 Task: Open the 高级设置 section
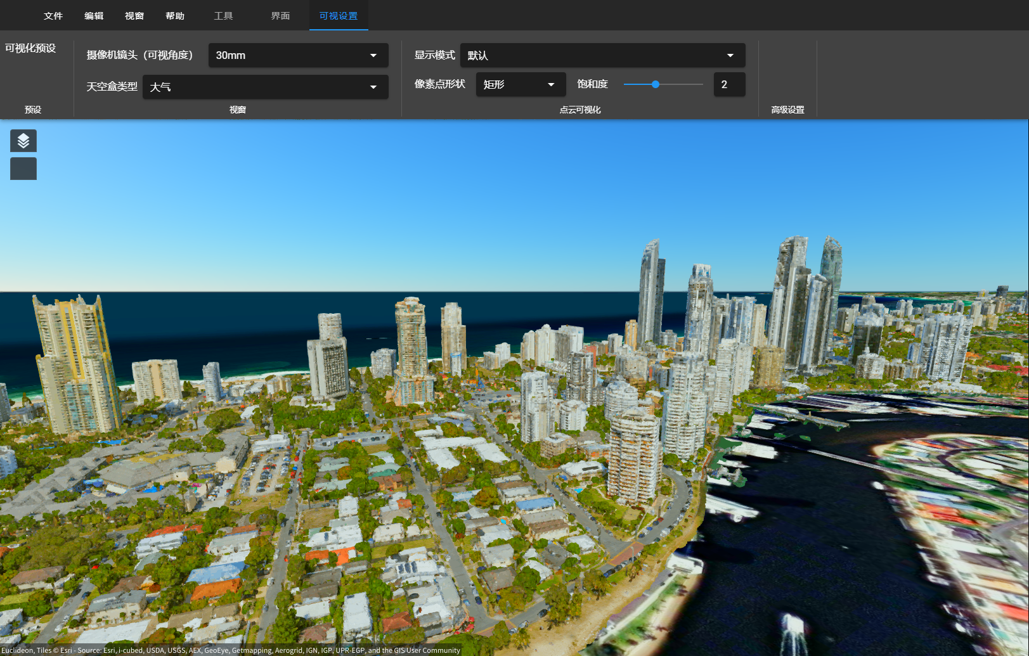coord(787,110)
